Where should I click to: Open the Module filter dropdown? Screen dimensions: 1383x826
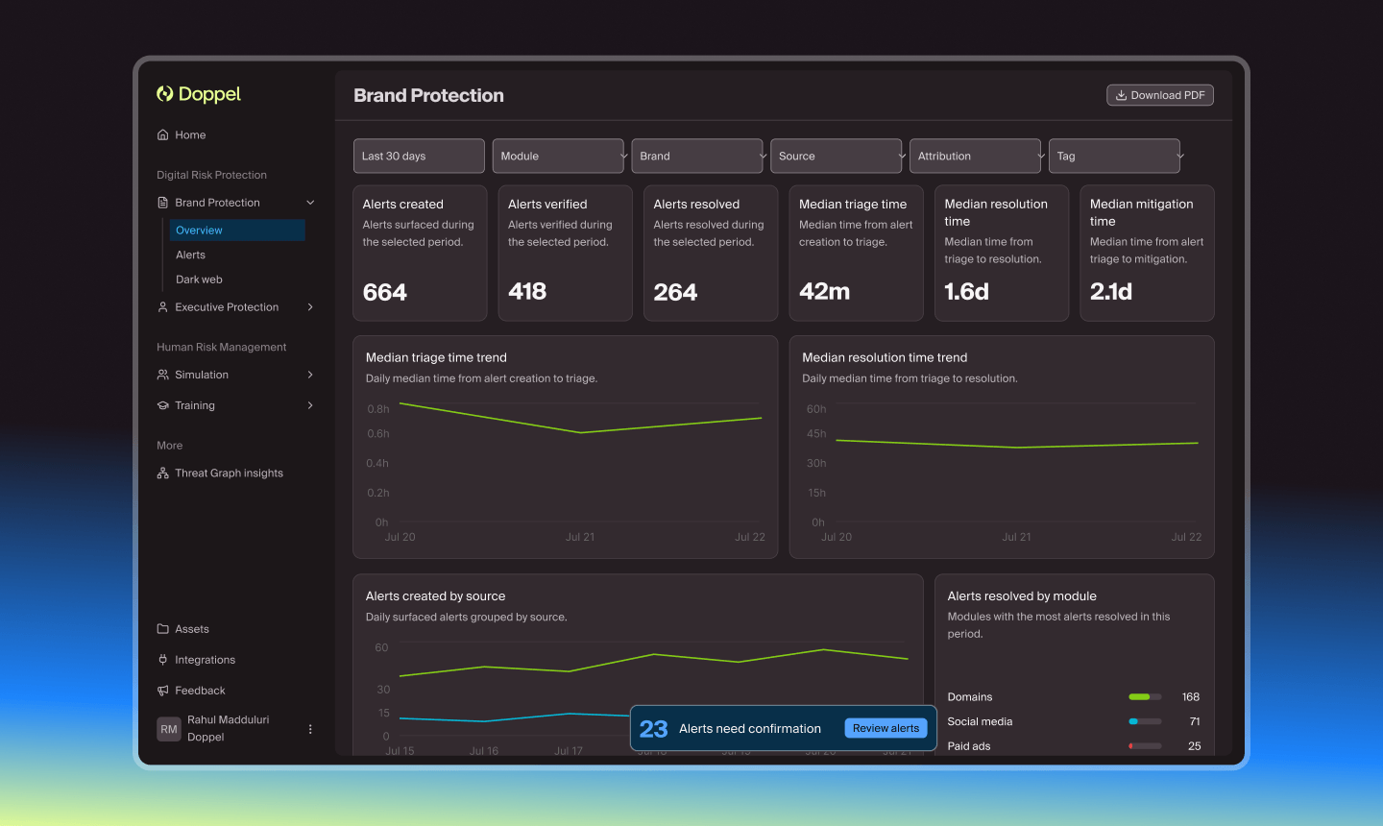point(558,156)
